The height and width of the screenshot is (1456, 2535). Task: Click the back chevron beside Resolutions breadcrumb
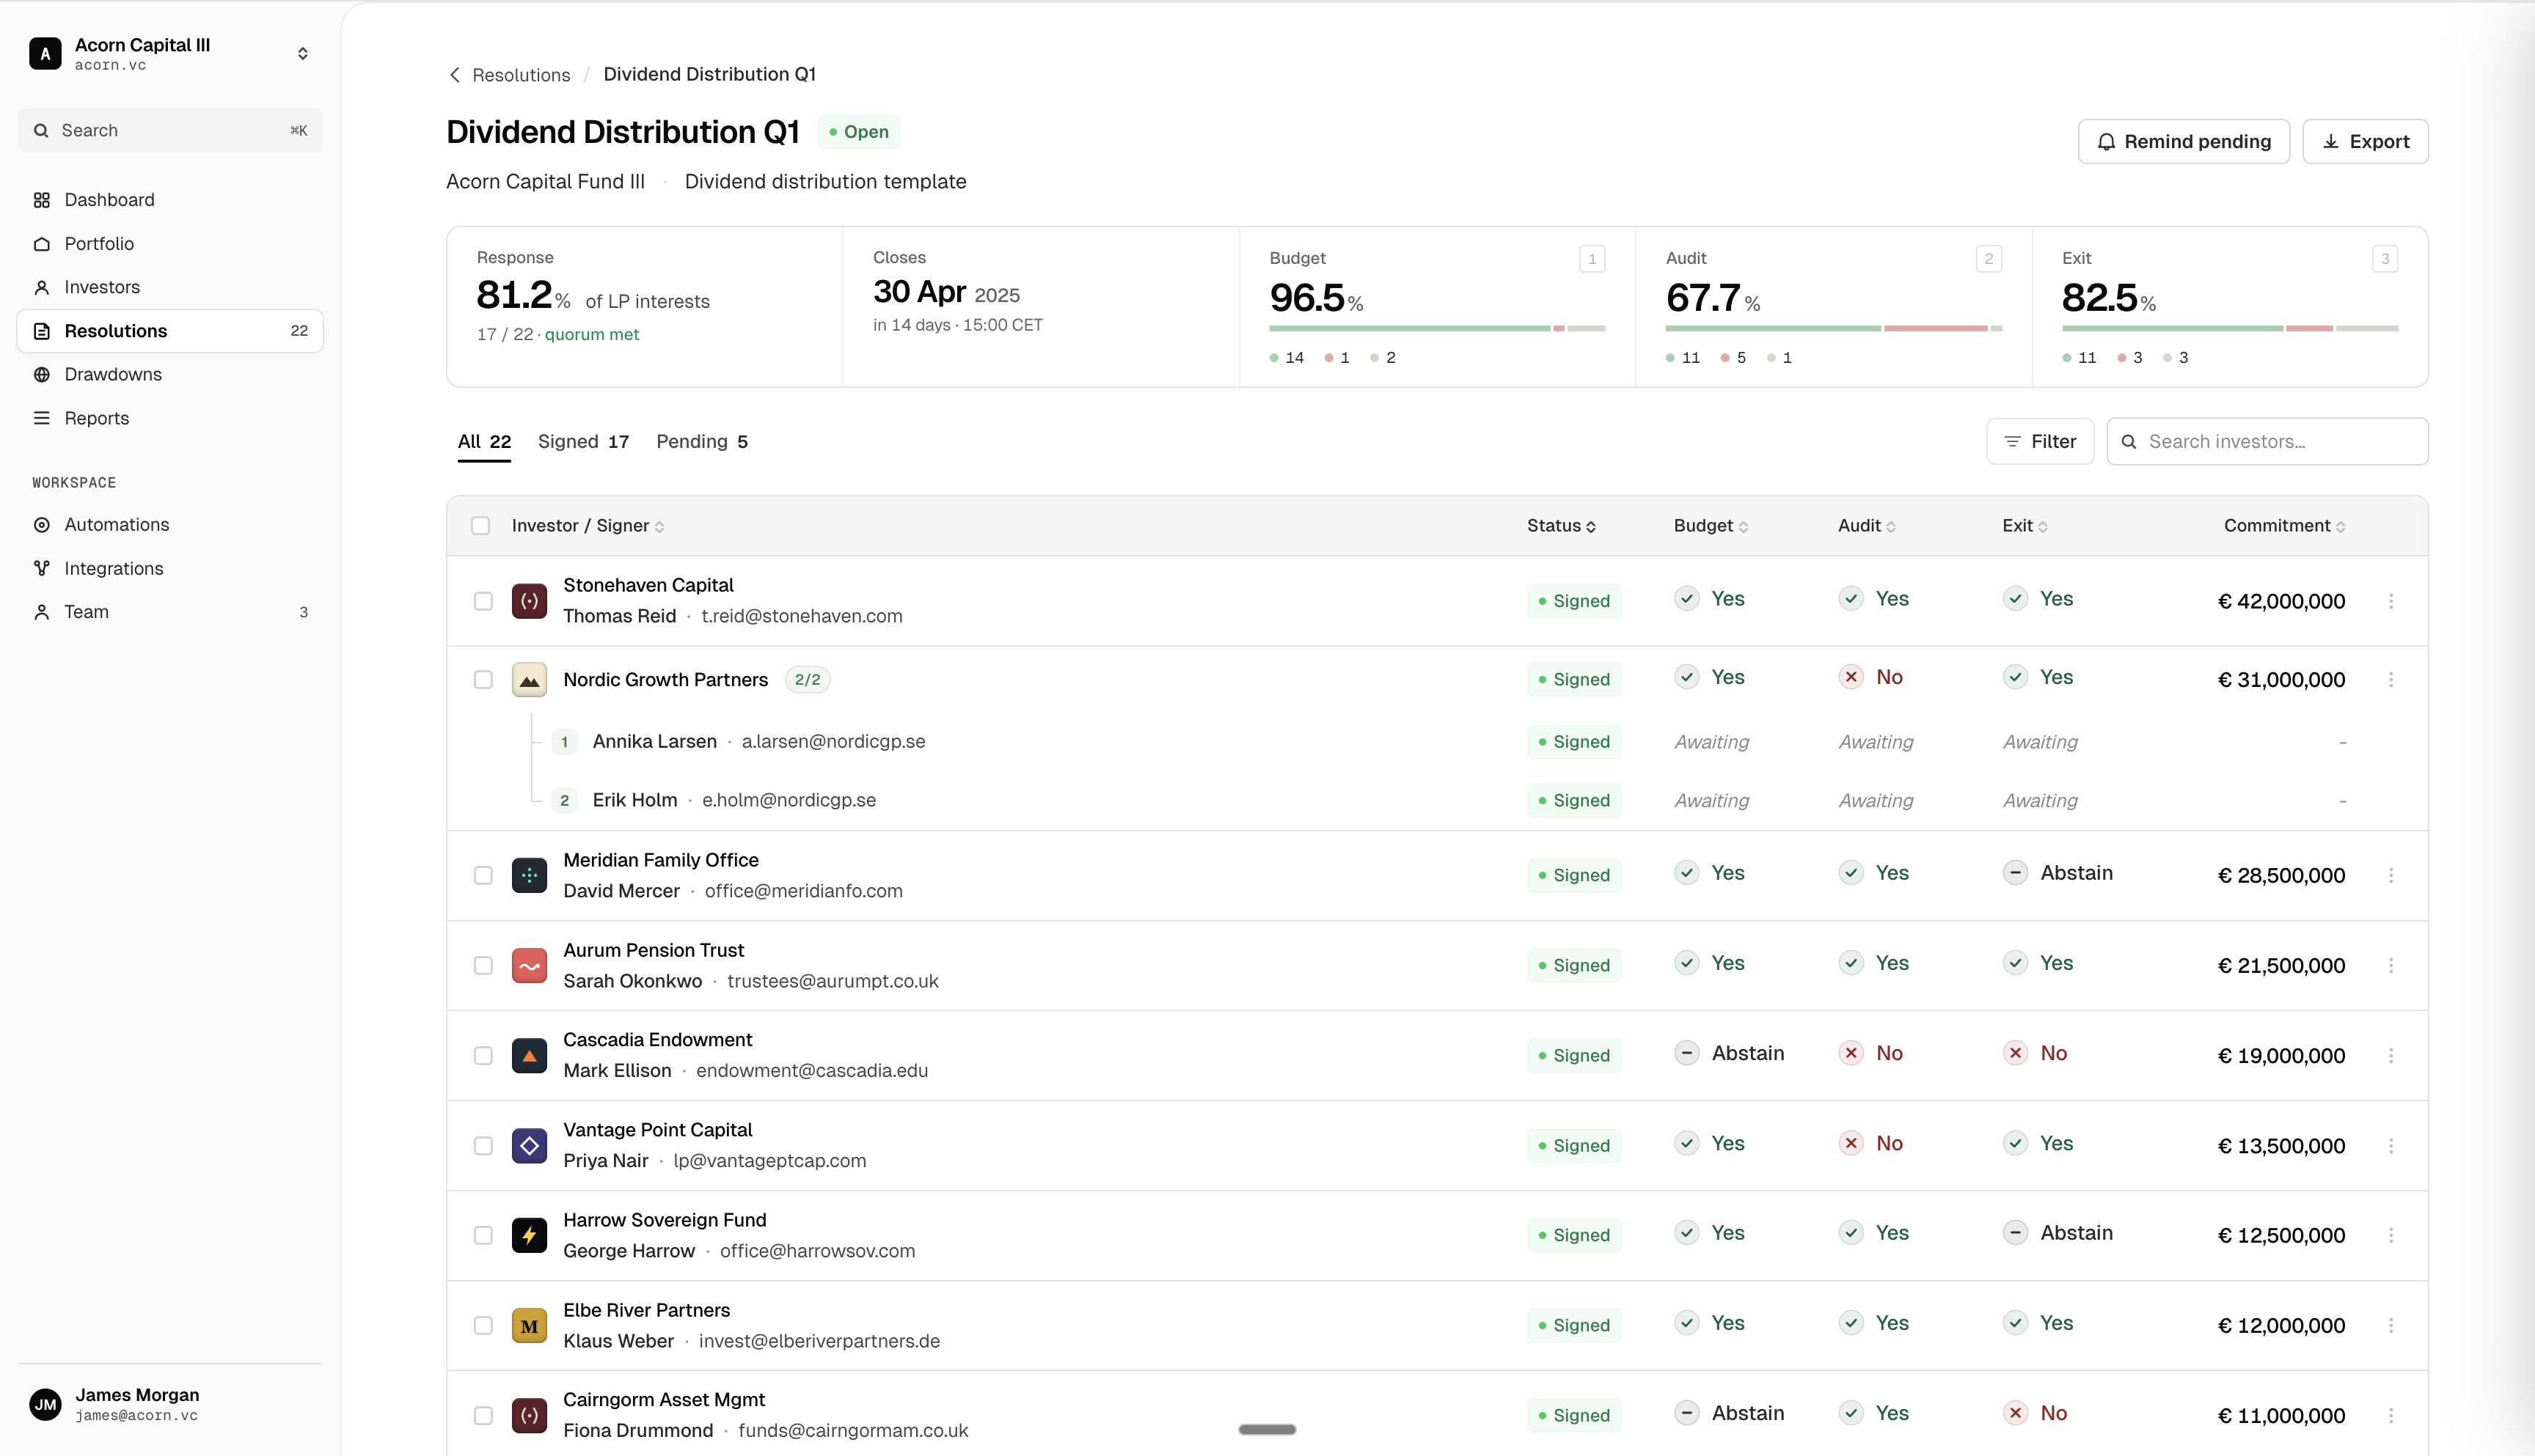(456, 75)
